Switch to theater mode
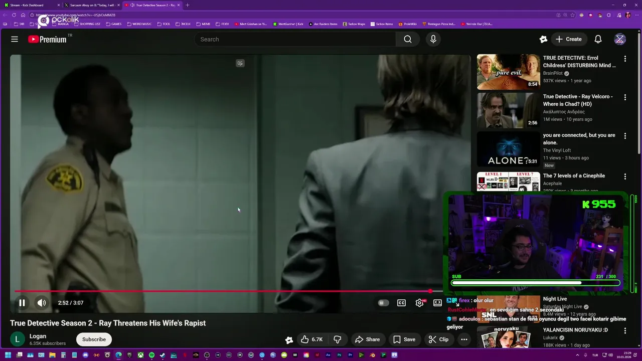The height and width of the screenshot is (361, 642). (x=437, y=303)
